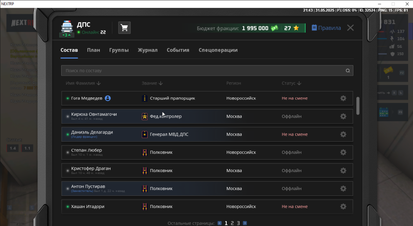
Task: Switch to the План tab
Action: click(93, 50)
